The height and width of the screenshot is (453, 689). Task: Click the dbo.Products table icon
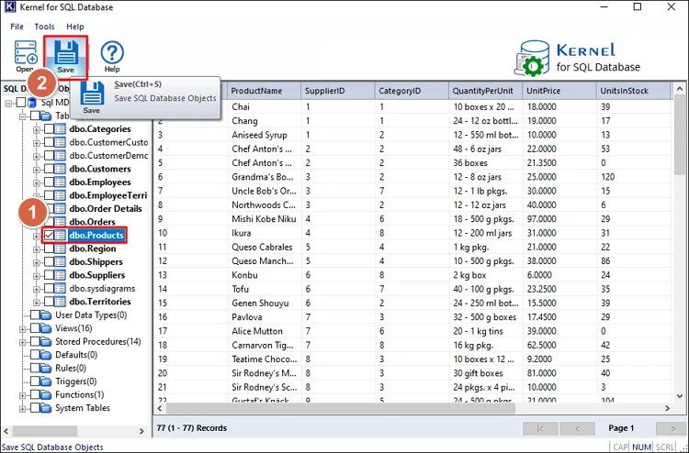[x=61, y=235]
